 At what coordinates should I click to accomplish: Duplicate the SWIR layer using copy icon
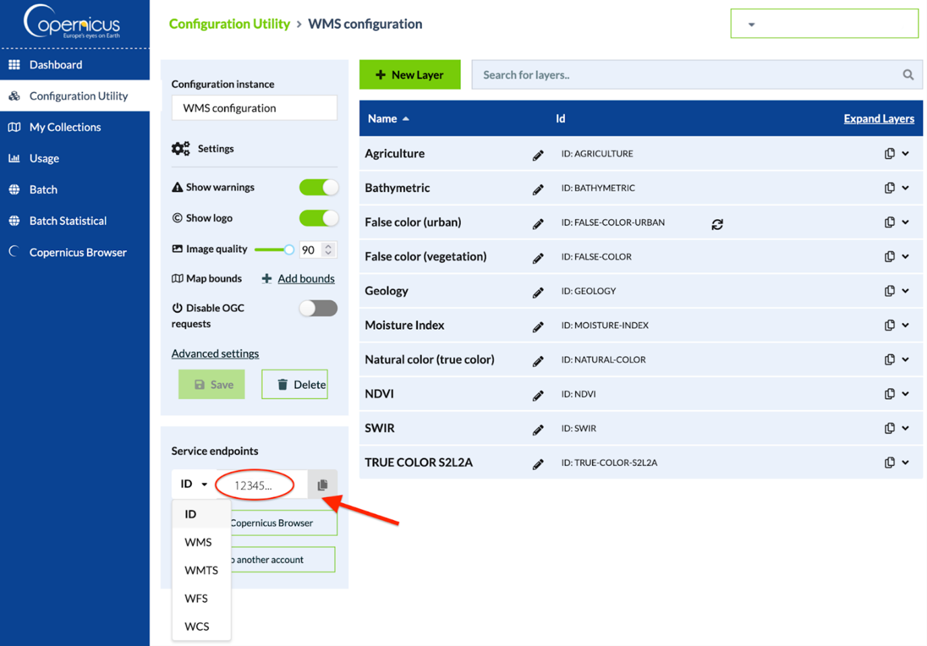click(x=889, y=428)
